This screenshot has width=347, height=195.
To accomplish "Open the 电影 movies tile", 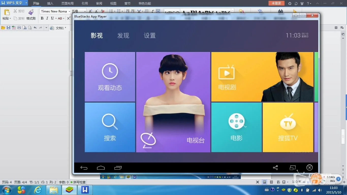I will 236,127.
